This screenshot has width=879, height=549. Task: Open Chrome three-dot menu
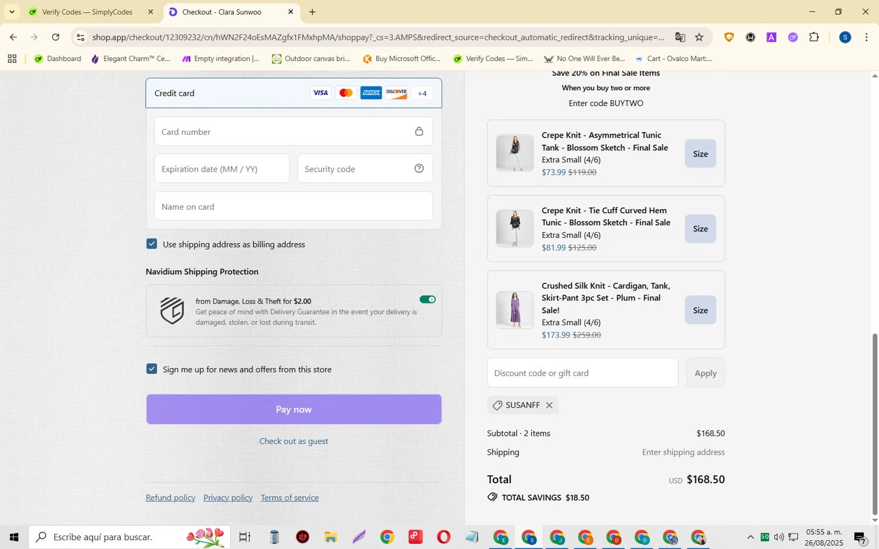coord(867,37)
